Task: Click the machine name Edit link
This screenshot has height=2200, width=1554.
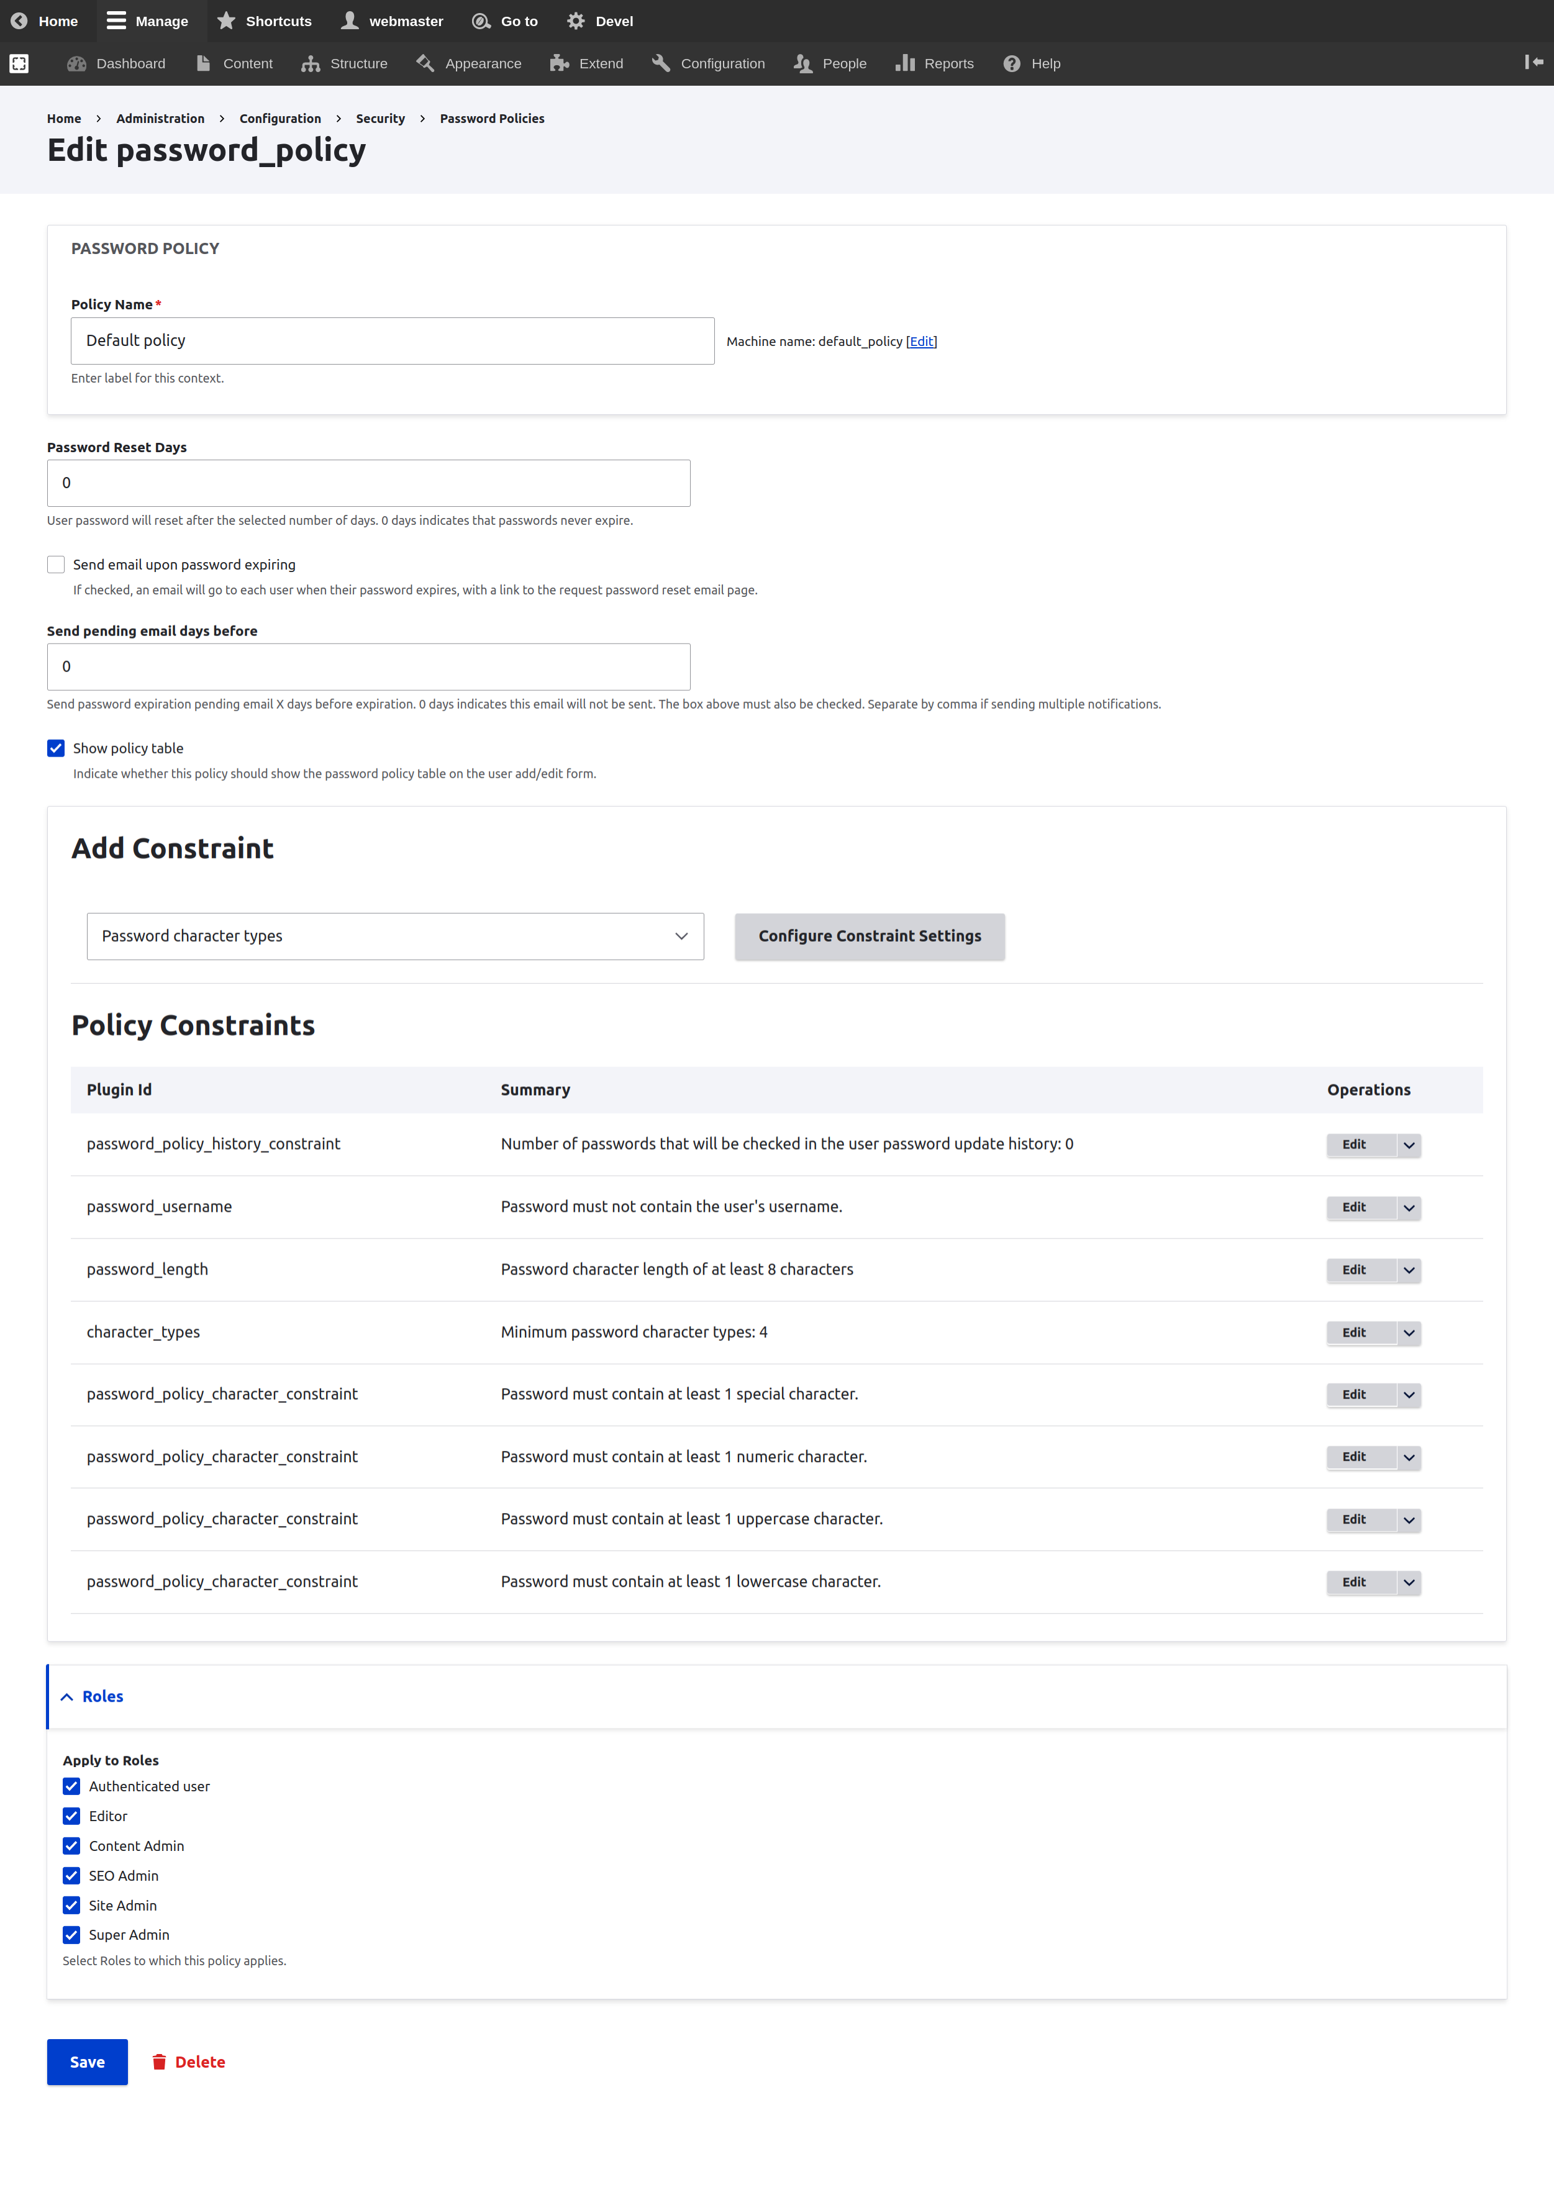Action: pyautogui.click(x=920, y=341)
